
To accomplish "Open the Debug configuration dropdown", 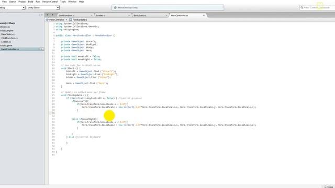I will coord(13,8).
